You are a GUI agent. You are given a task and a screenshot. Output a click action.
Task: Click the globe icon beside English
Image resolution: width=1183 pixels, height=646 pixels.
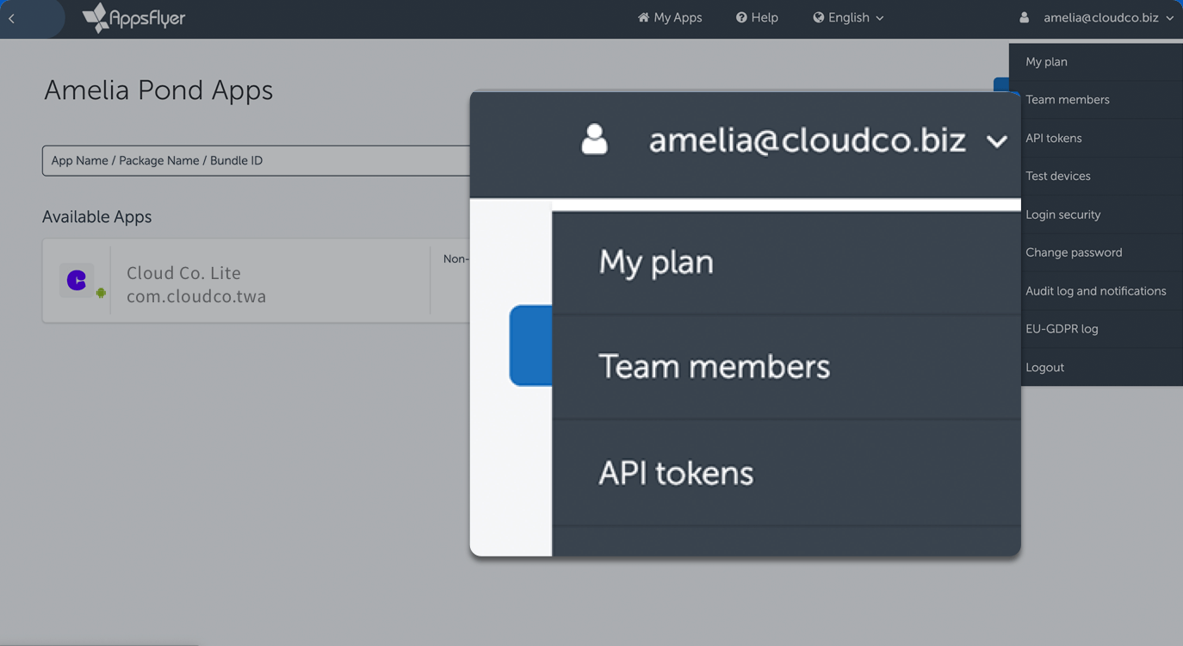pos(819,17)
